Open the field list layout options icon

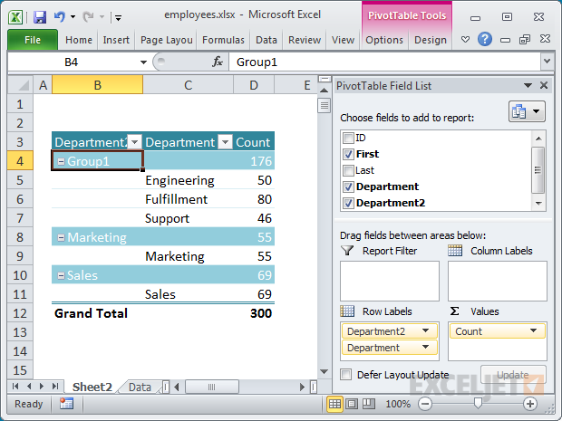tap(526, 112)
